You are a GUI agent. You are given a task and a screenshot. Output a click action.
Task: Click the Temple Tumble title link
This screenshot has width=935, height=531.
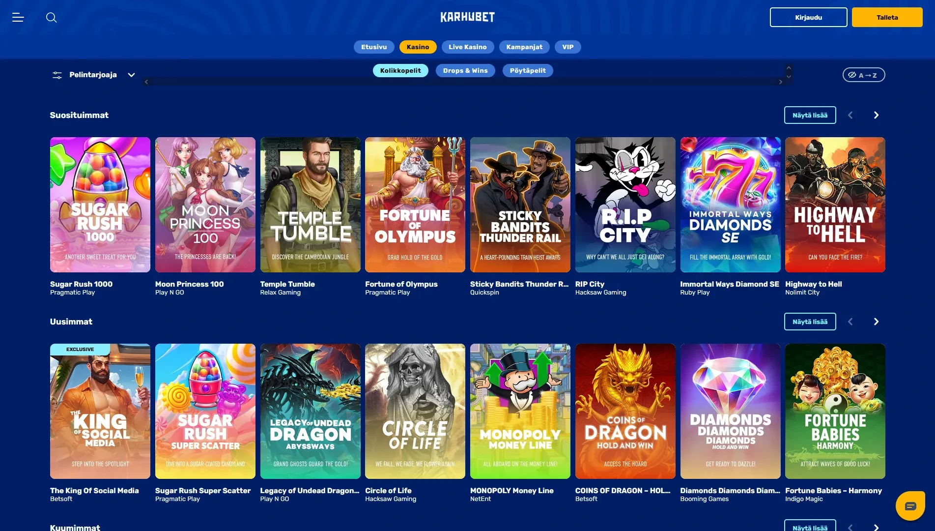[x=287, y=284]
